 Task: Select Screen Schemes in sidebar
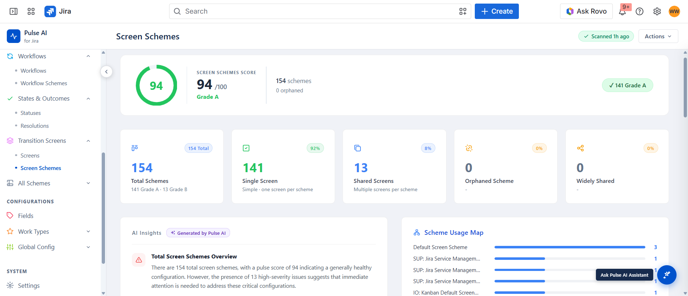pos(40,168)
